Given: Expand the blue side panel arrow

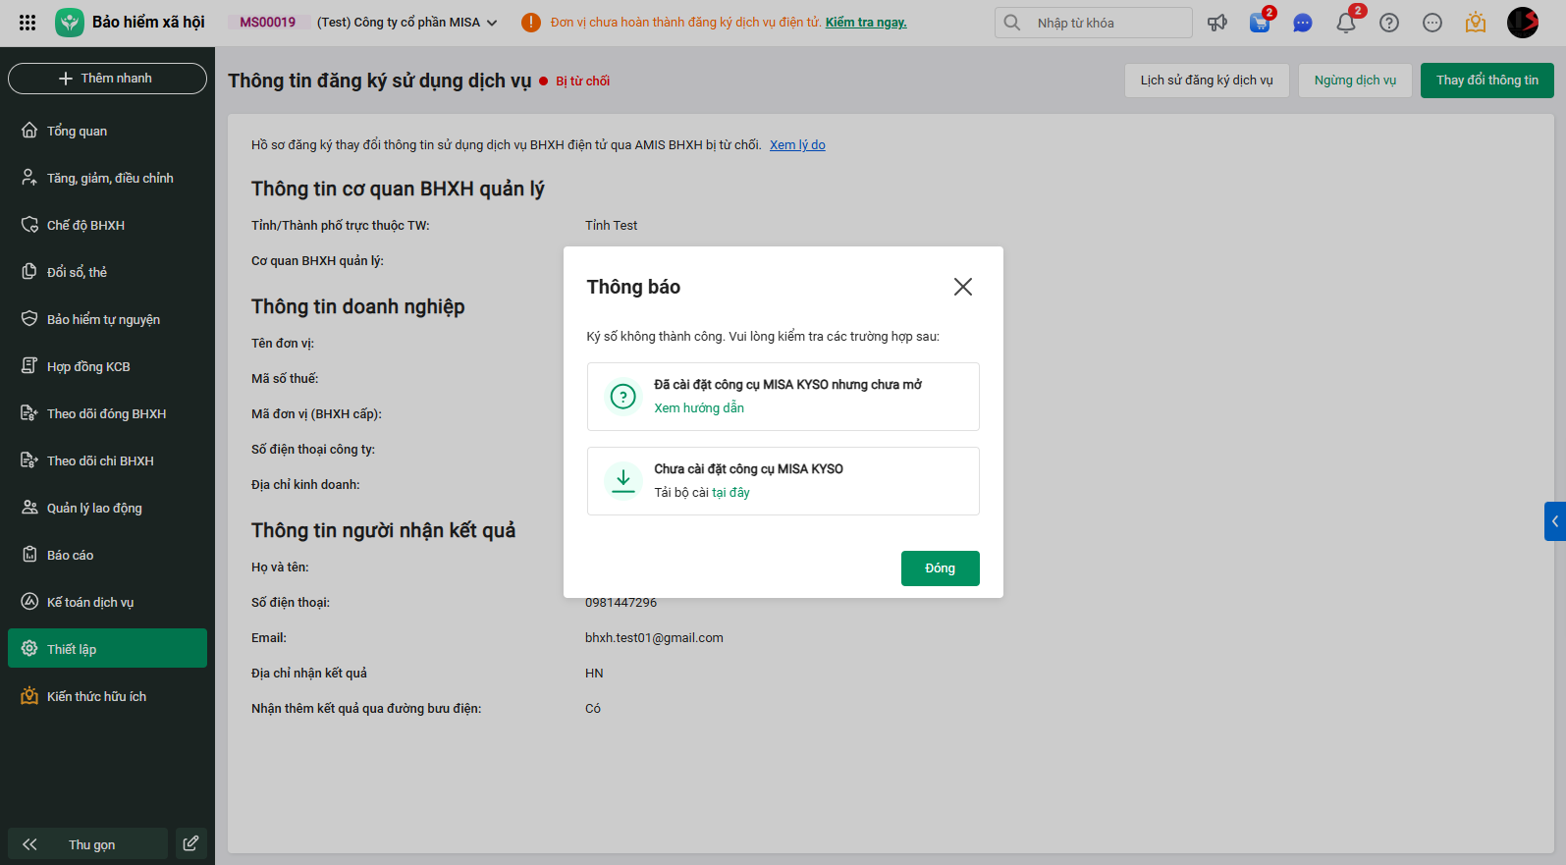Looking at the screenshot, I should 1555,521.
